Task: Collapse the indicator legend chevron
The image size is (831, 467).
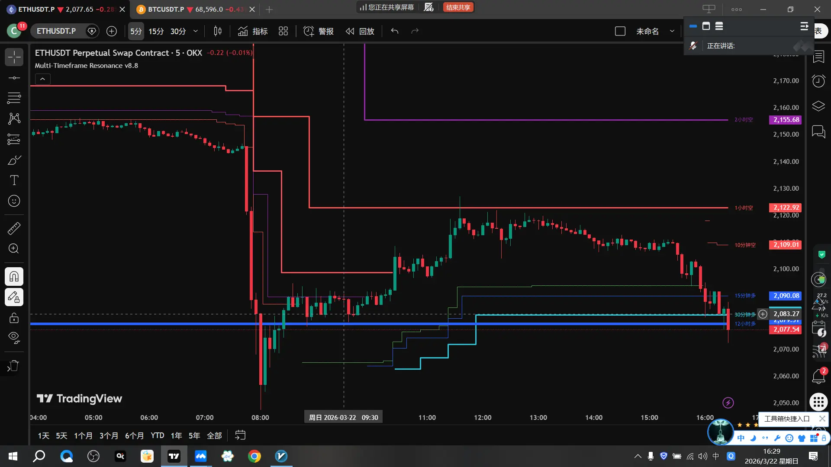Action: 42,79
